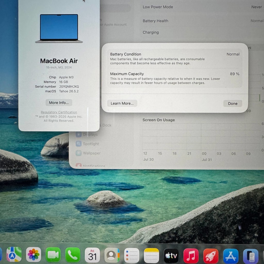This screenshot has height=264, width=264.
Task: Click the 'Battery Condition' heading
Action: click(x=126, y=54)
